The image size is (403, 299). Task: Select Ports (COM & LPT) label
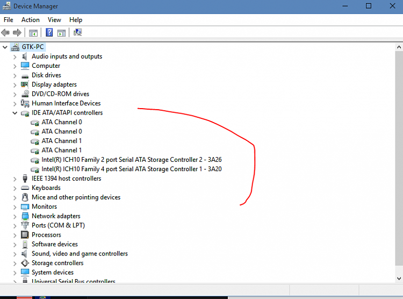coord(58,225)
